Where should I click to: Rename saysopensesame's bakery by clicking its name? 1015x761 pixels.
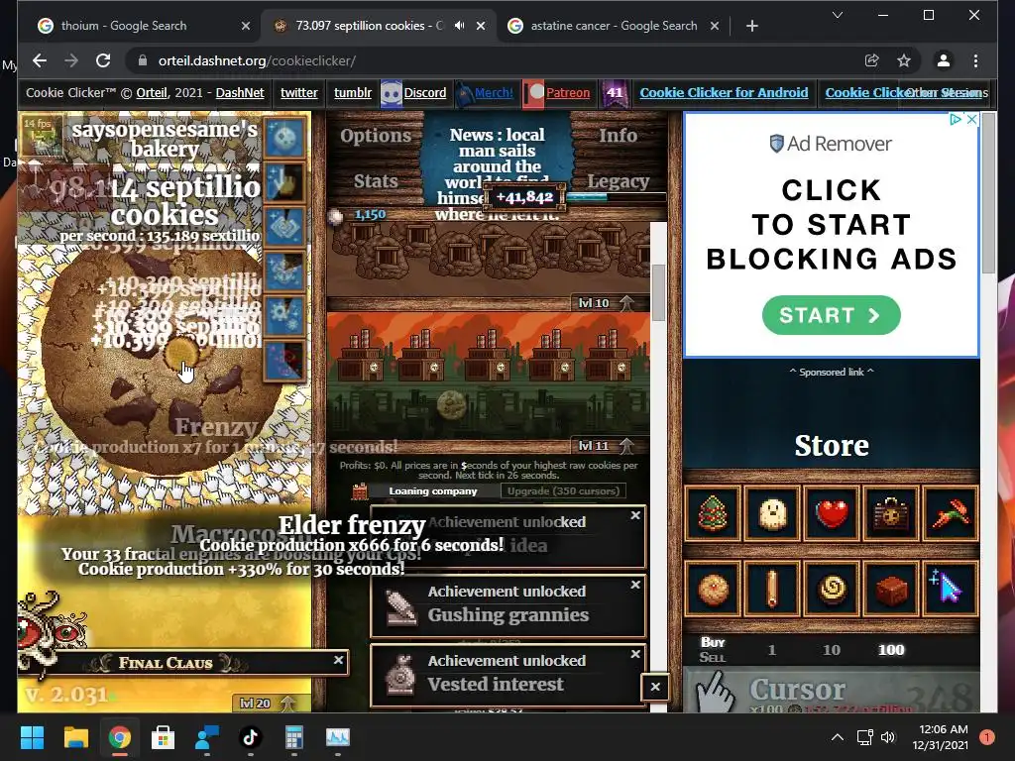click(x=165, y=139)
